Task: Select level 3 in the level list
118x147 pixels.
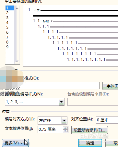Action: [10, 18]
